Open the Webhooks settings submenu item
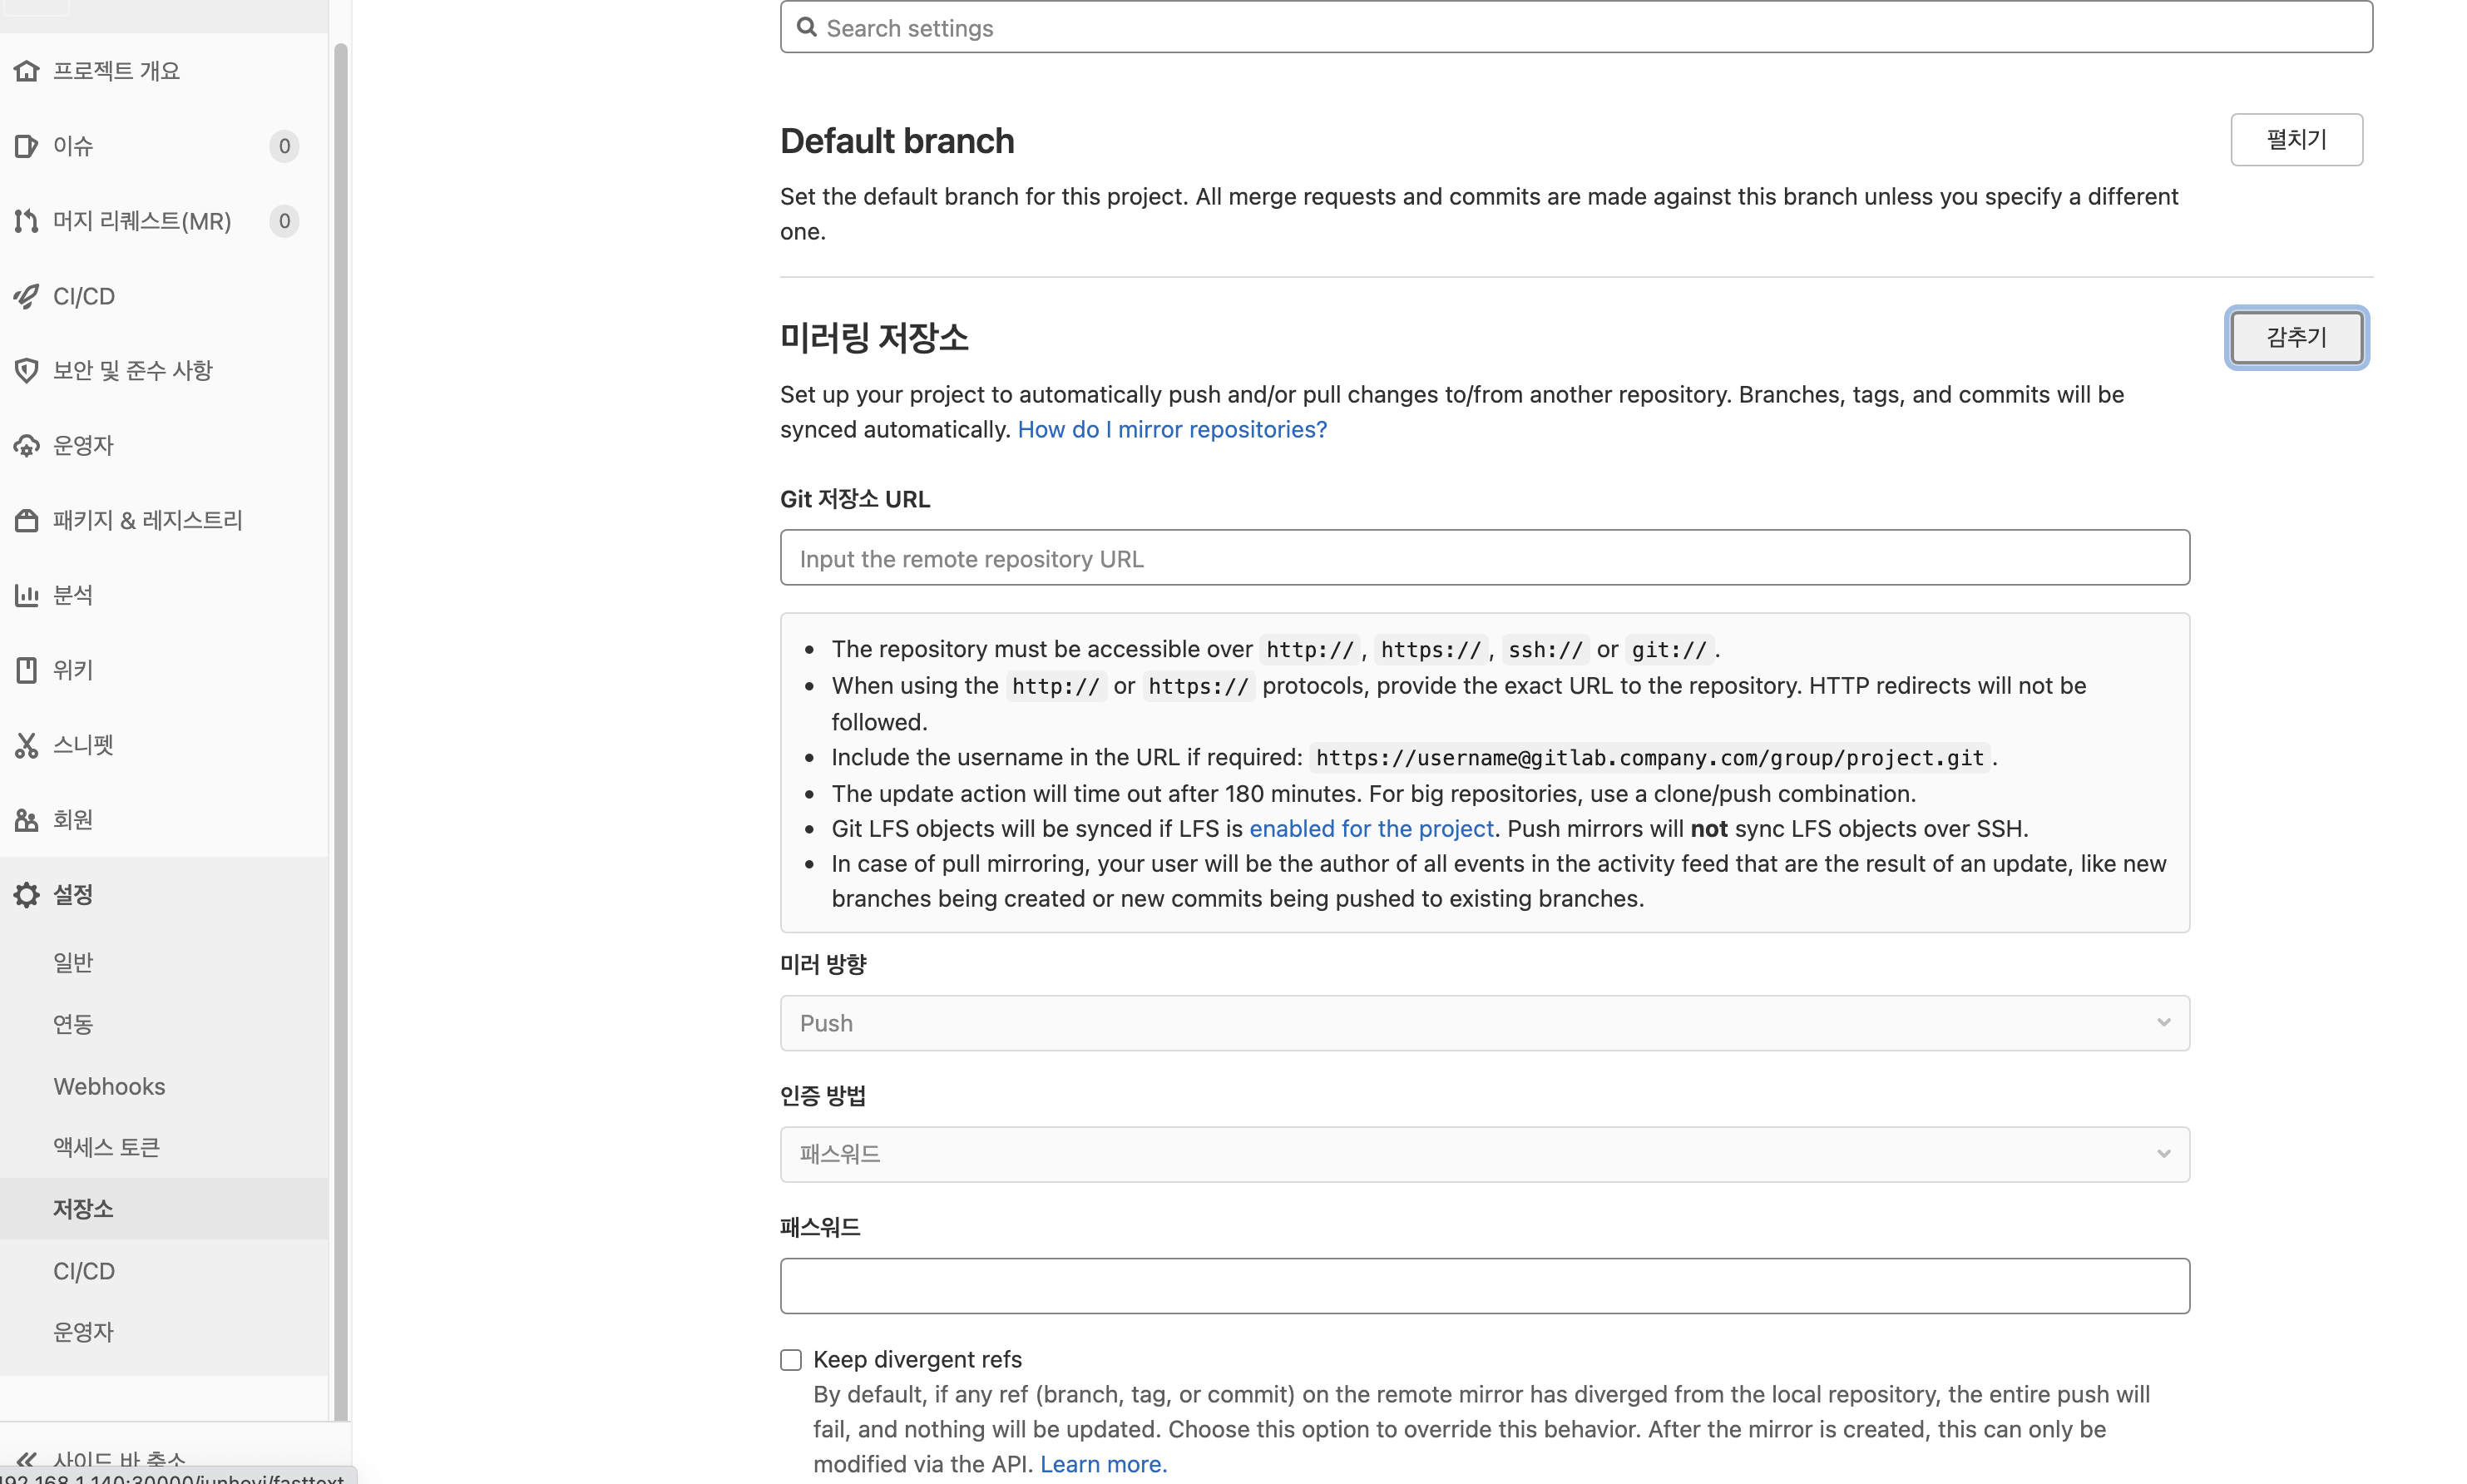The width and height of the screenshot is (2467, 1484). (x=109, y=1086)
